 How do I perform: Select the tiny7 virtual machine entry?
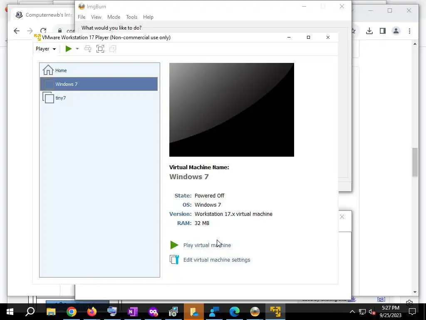pos(99,97)
